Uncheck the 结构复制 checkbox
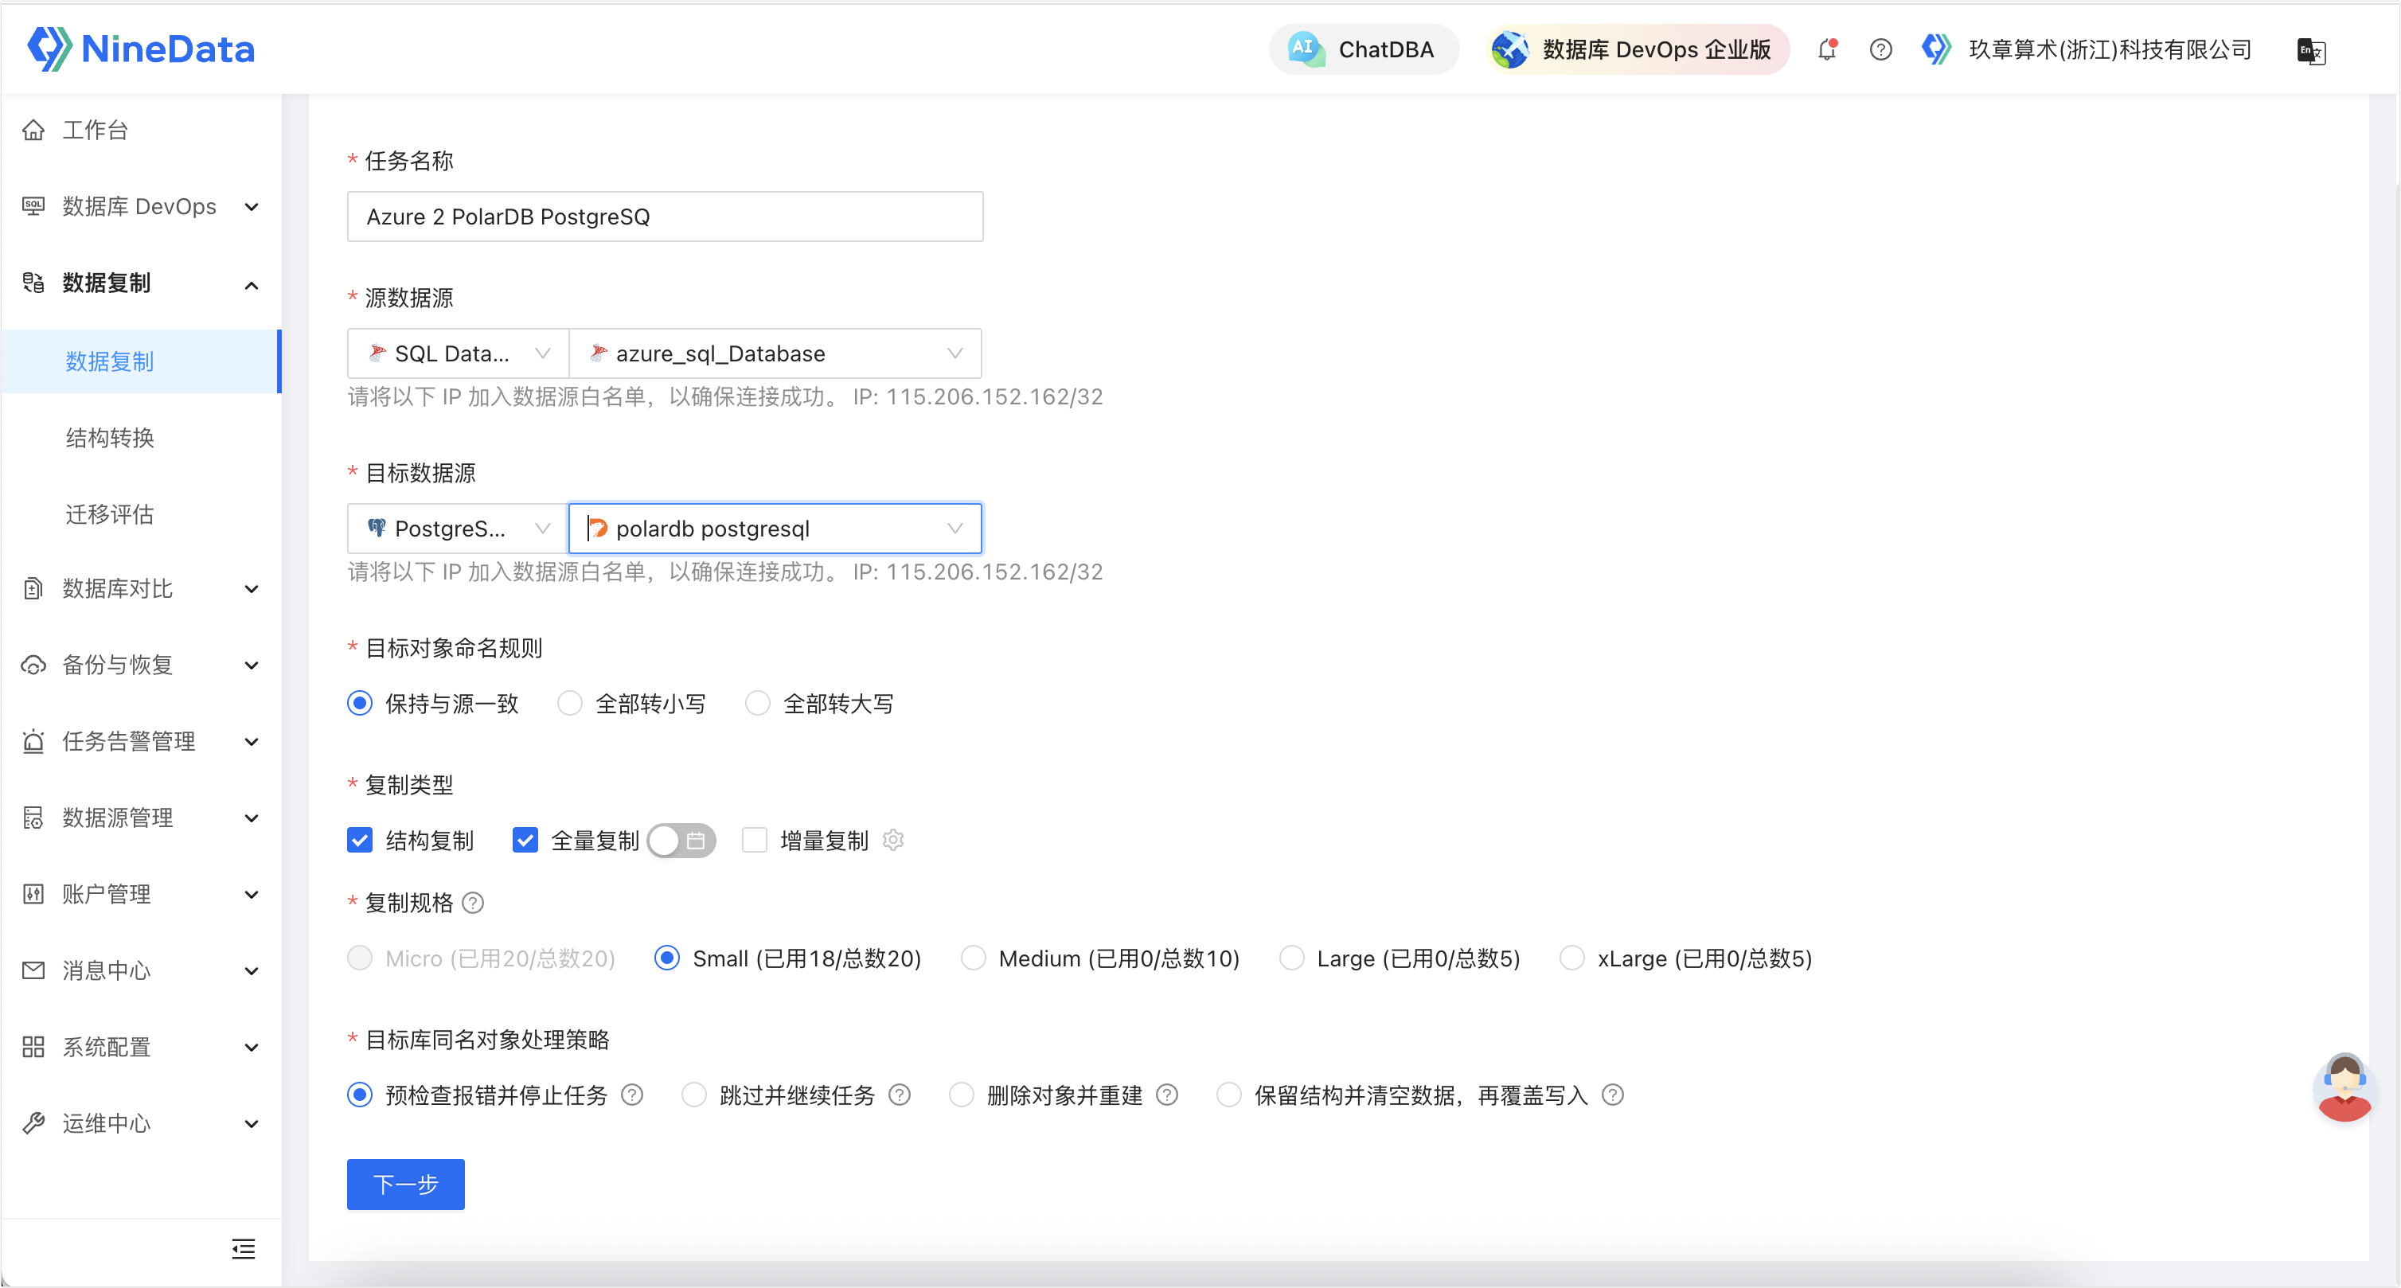 [360, 841]
